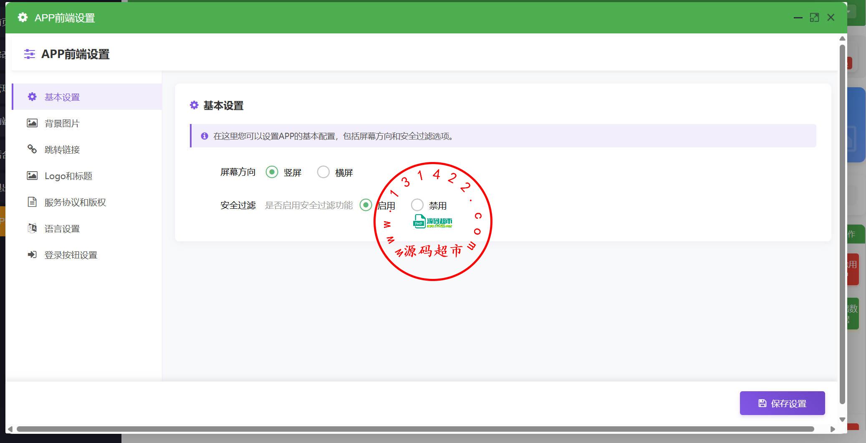Maximize the APP前端设置 dialog

pos(814,18)
